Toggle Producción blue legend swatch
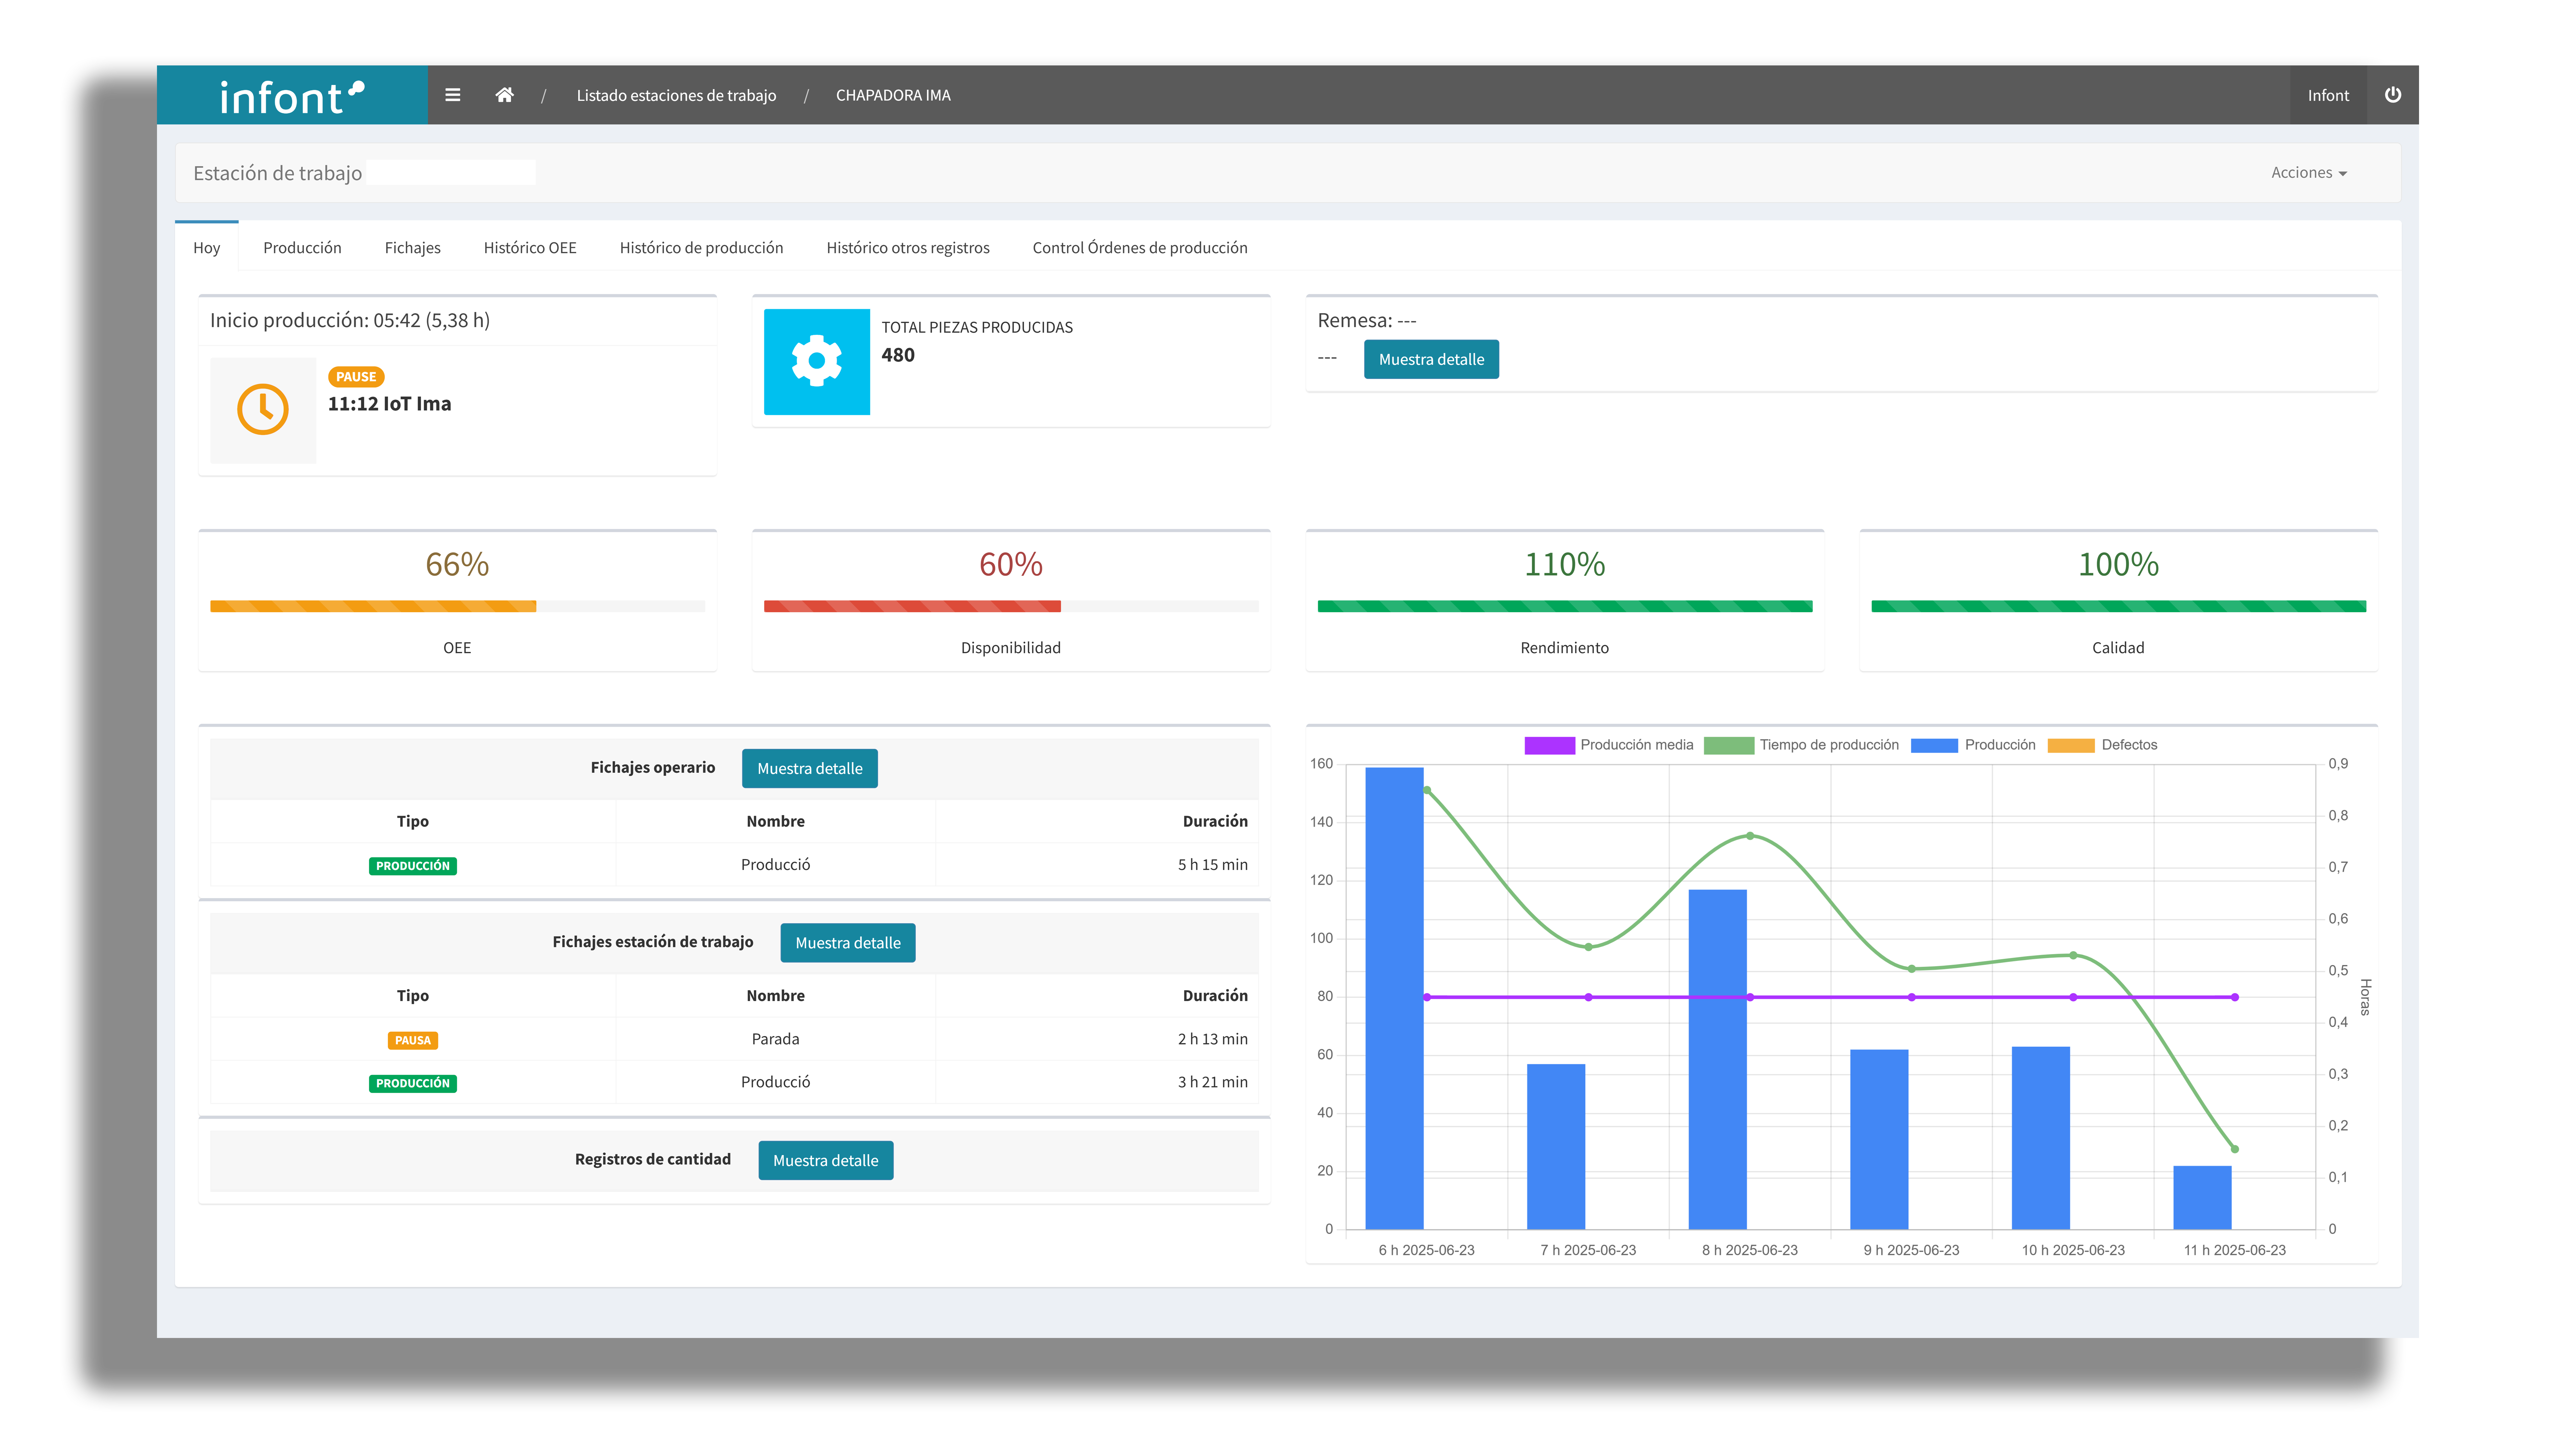The width and height of the screenshot is (2576, 1449). (1934, 745)
